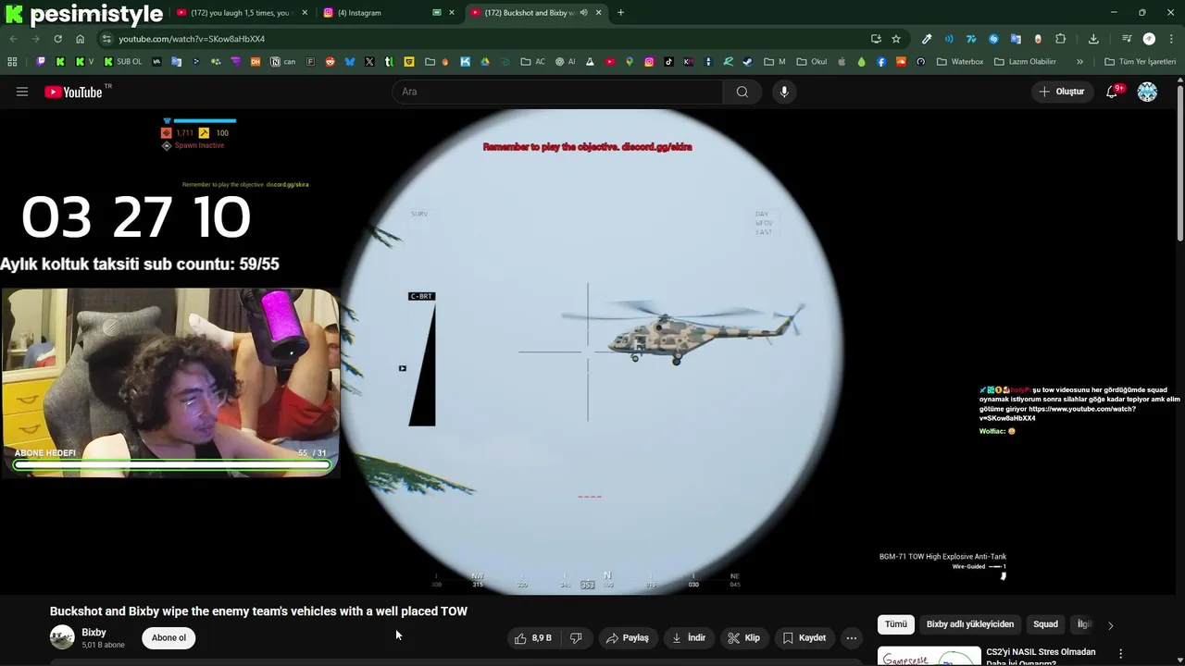Go to the YouTube home logo
Screen dimensions: 1185x666
tap(73, 92)
